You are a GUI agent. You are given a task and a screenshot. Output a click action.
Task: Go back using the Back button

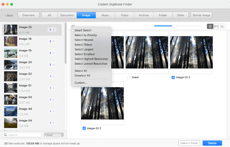tap(9, 15)
